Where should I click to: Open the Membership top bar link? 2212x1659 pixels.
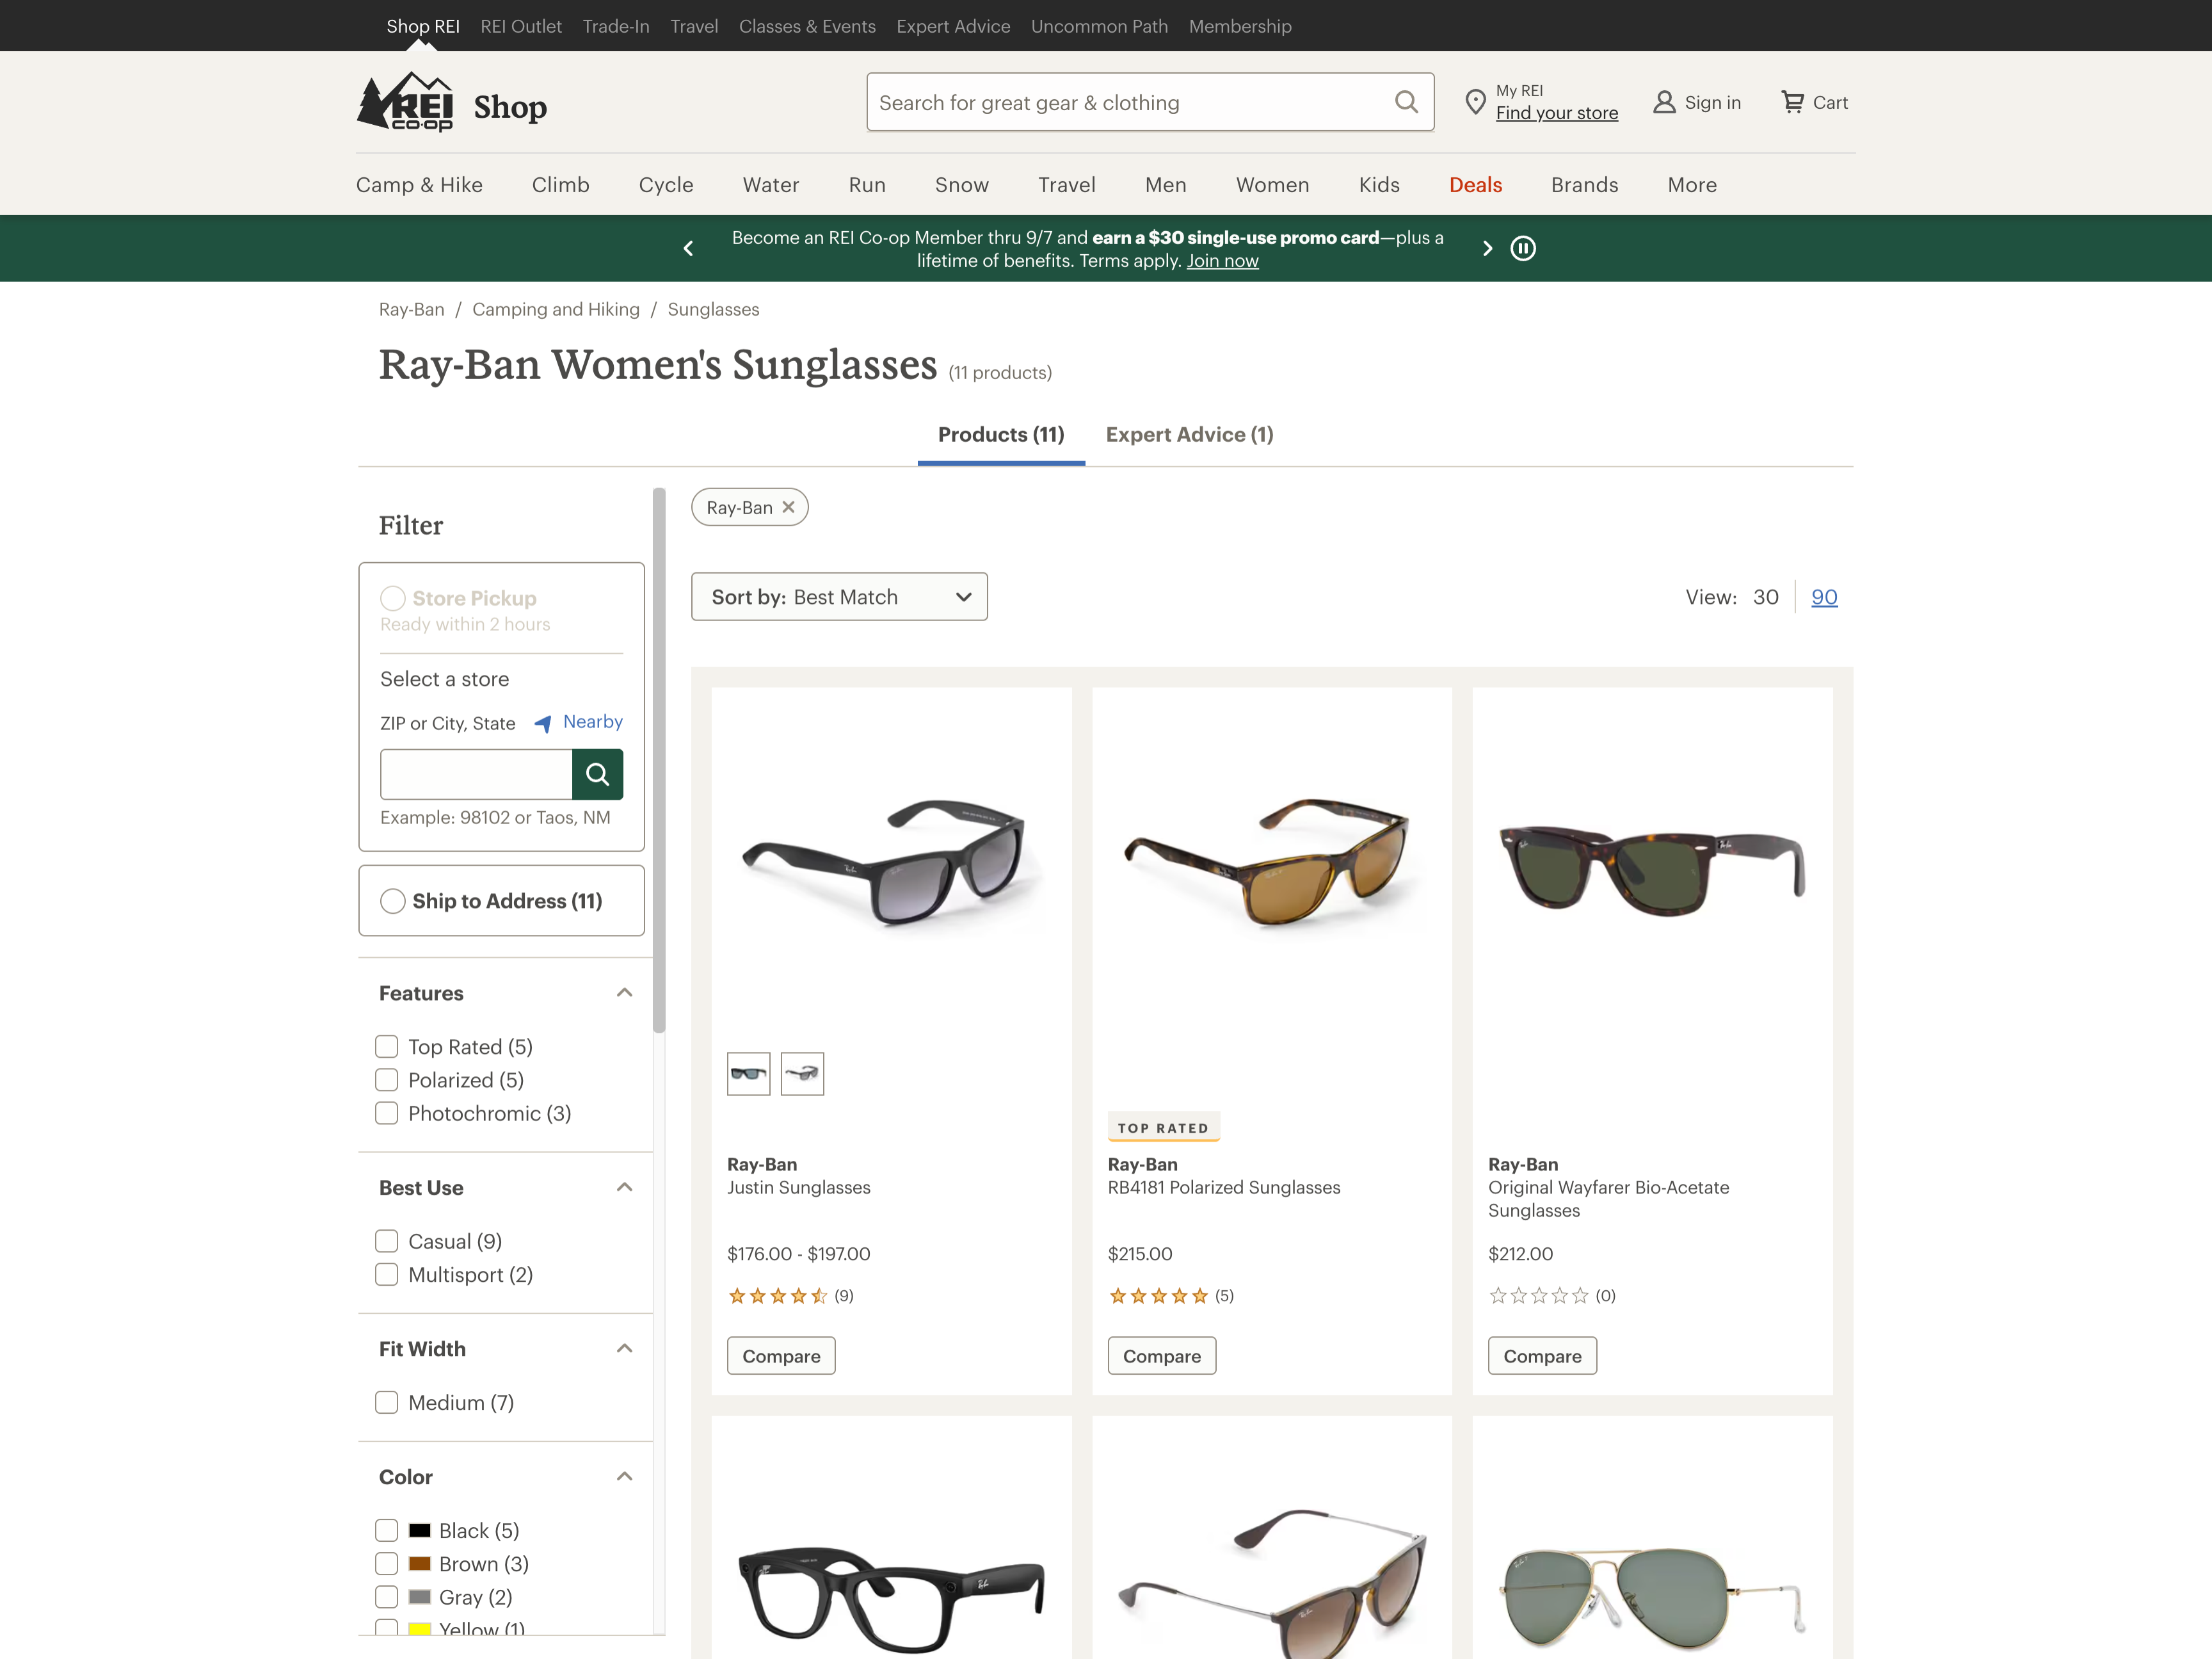click(1240, 26)
